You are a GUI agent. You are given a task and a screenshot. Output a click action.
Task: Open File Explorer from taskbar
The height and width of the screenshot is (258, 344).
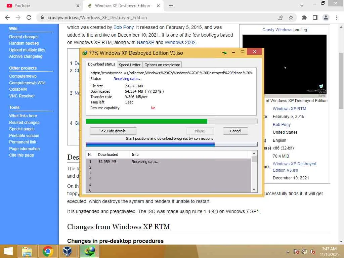pos(27,251)
